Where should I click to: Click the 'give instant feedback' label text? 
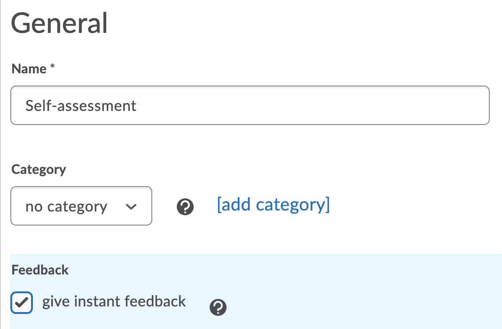pos(114,301)
